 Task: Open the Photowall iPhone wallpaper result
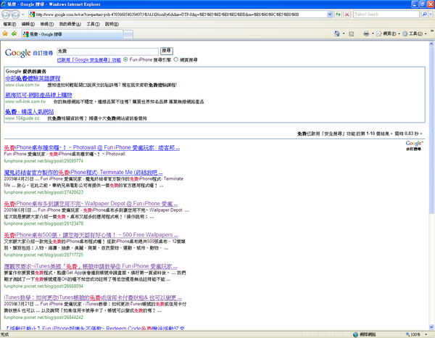pos(92,148)
